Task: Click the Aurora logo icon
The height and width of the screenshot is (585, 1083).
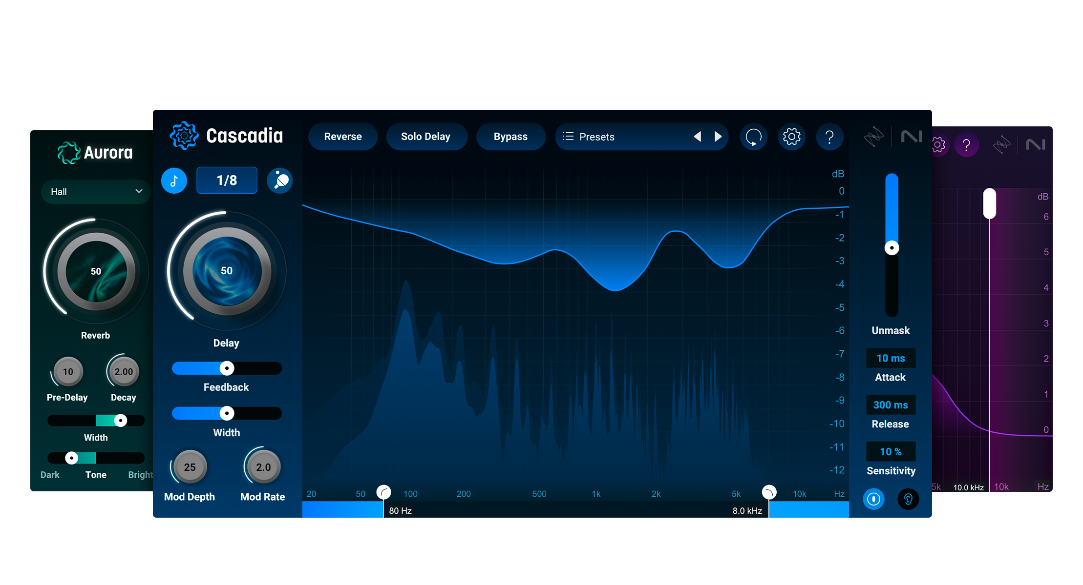Action: pos(69,153)
